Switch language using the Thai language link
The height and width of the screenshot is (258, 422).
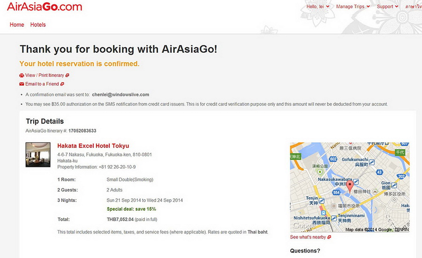tap(414, 7)
